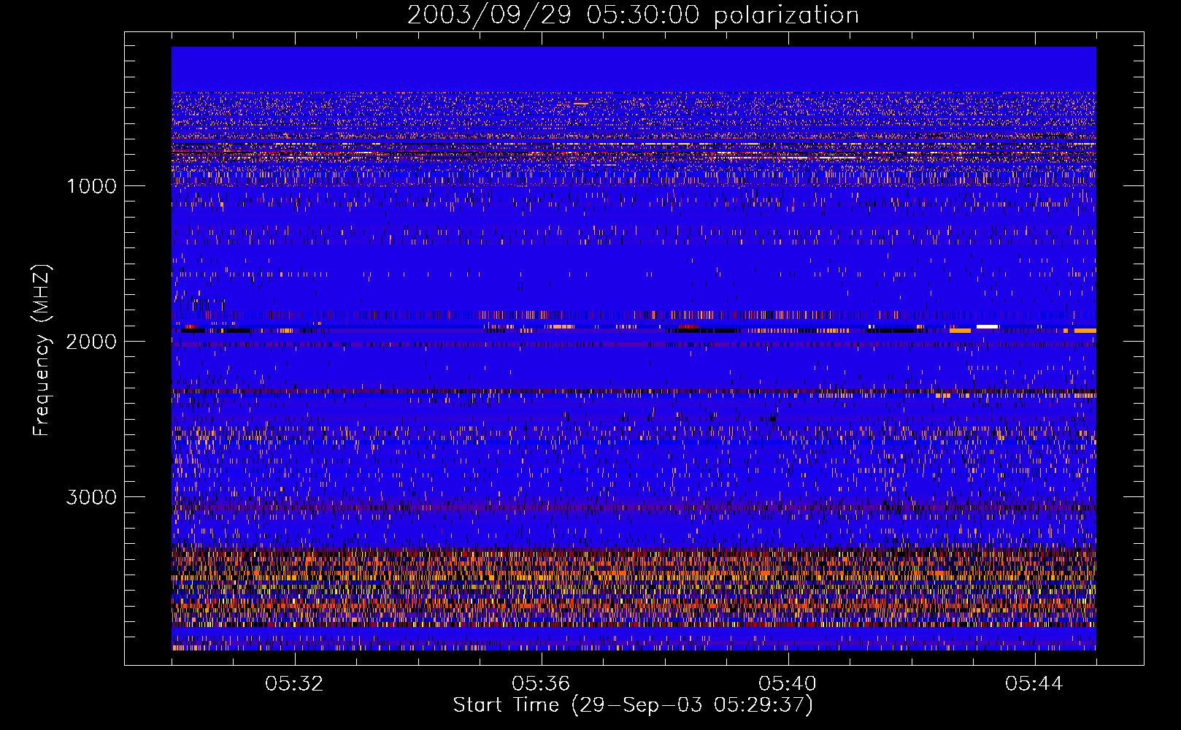1181x730 pixels.
Task: Click the 2000 frequency tick label
Action: 91,342
